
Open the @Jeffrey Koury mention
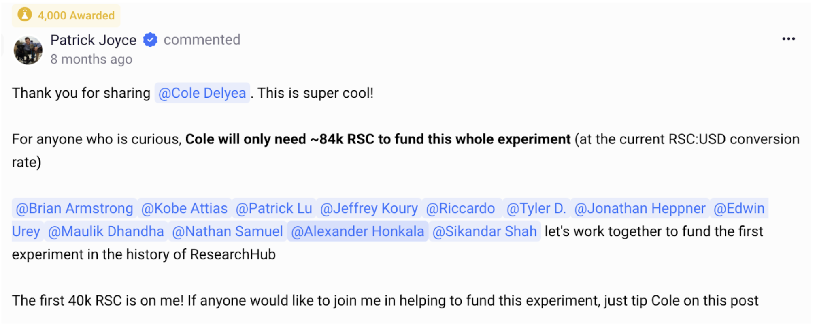[x=369, y=208]
